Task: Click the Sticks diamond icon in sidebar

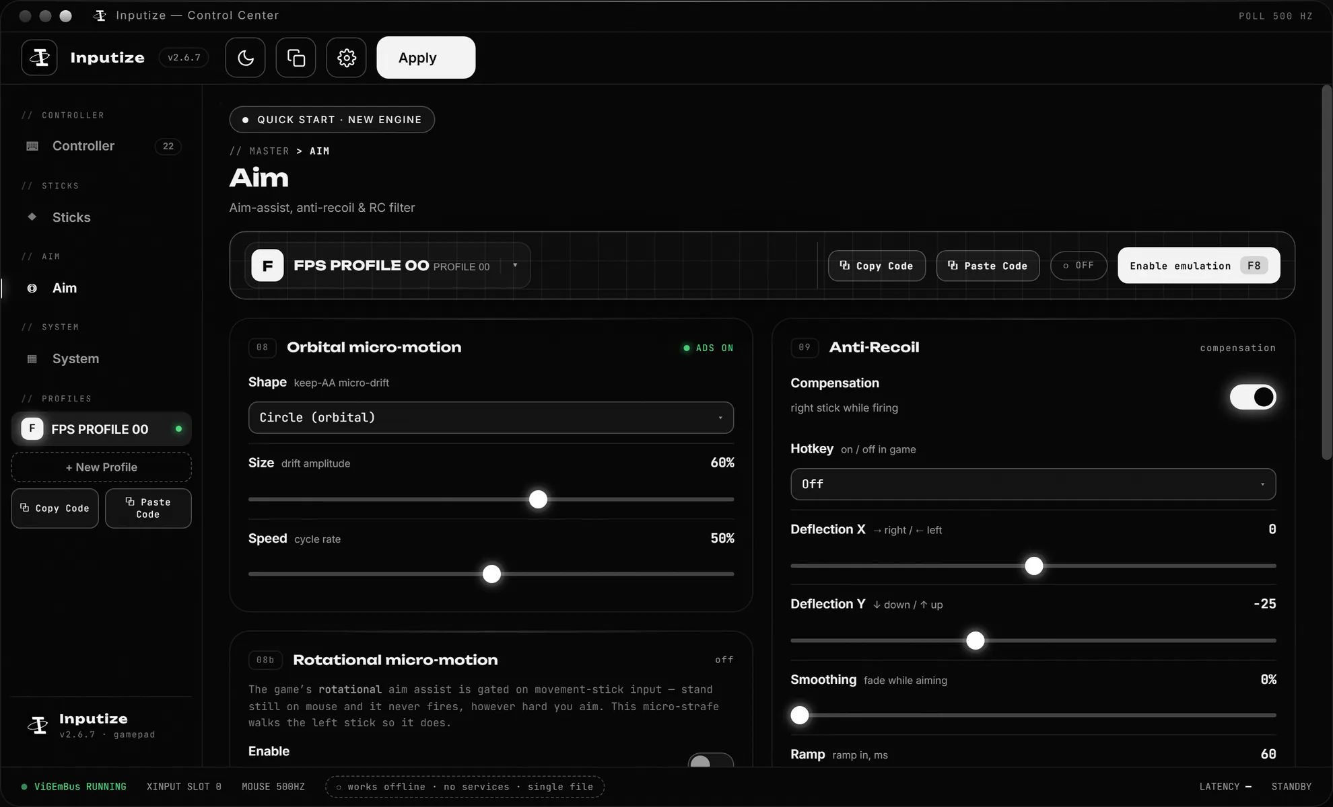Action: [32, 217]
